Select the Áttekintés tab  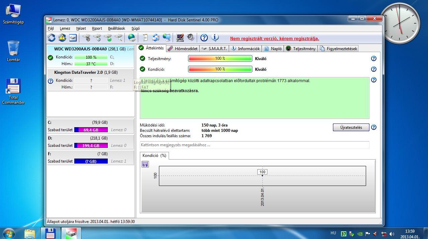click(x=151, y=48)
